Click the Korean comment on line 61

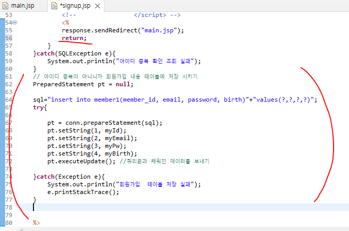coord(115,76)
